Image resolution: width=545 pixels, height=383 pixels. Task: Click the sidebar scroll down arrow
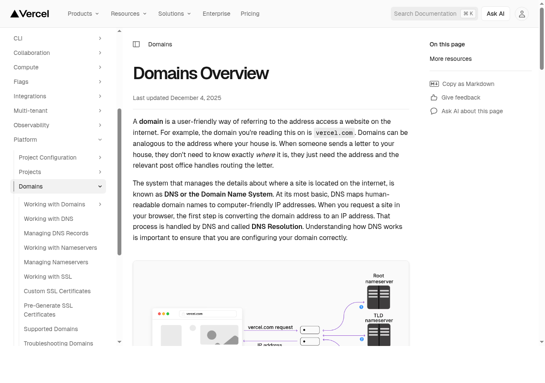pyautogui.click(x=119, y=342)
